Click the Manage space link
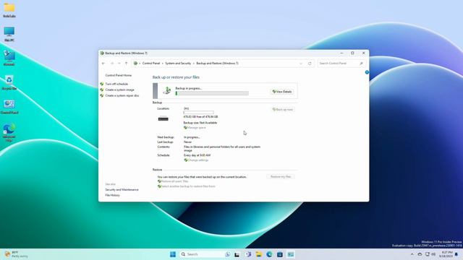This screenshot has width=463, height=260. (x=197, y=128)
